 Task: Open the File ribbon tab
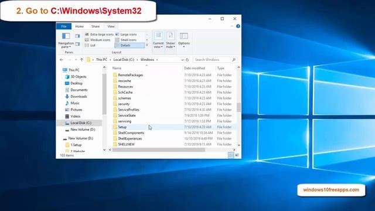pos(64,26)
